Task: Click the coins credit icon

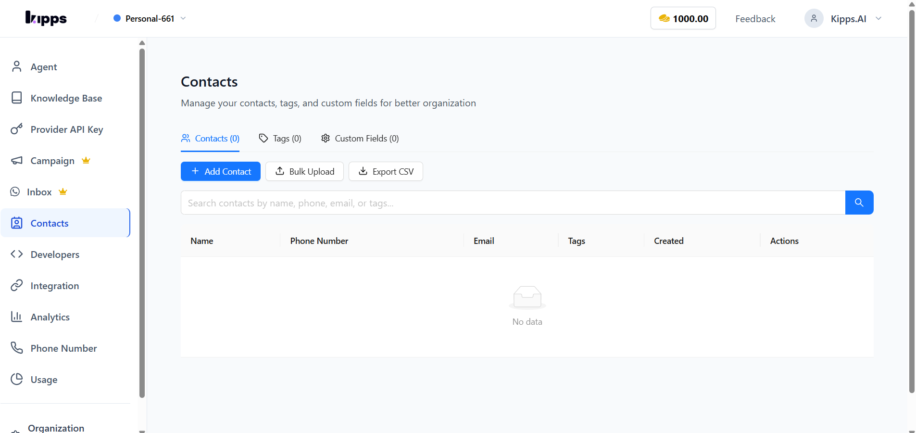Action: click(664, 18)
